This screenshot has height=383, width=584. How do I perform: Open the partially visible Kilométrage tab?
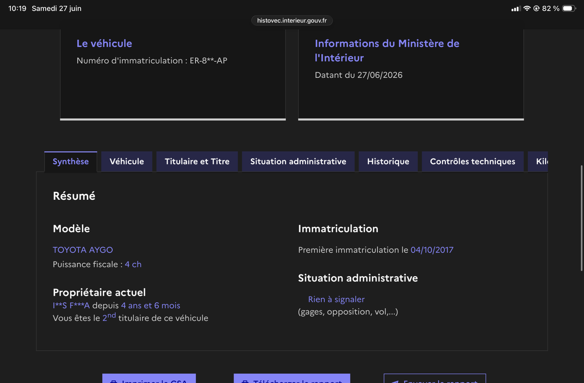pyautogui.click(x=538, y=161)
